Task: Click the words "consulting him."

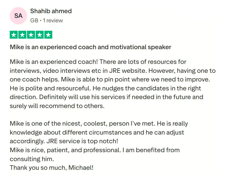Action: click(32, 159)
